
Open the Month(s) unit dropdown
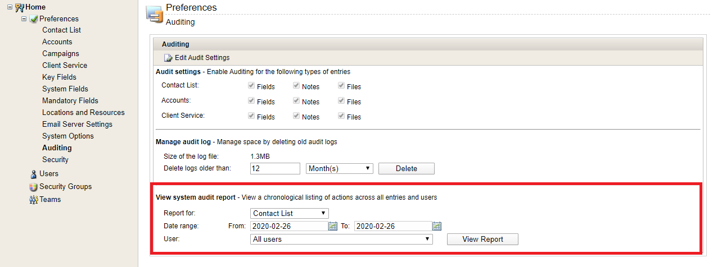pos(340,168)
